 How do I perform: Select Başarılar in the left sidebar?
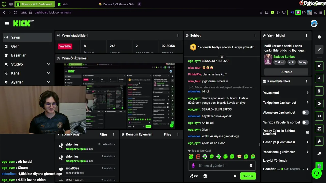[27, 55]
